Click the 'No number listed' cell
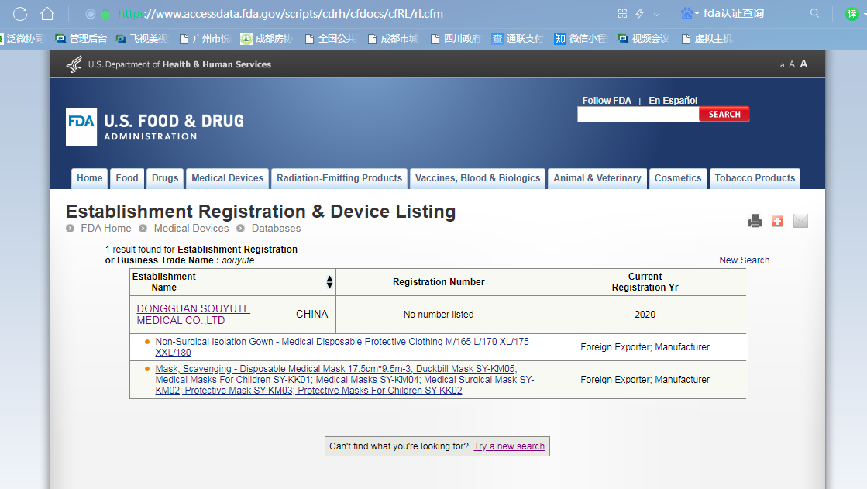 pyautogui.click(x=439, y=314)
